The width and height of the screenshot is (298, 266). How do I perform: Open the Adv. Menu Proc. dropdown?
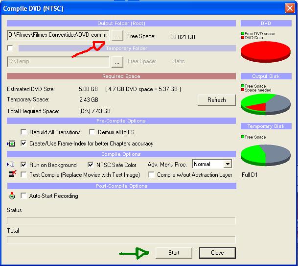point(228,164)
